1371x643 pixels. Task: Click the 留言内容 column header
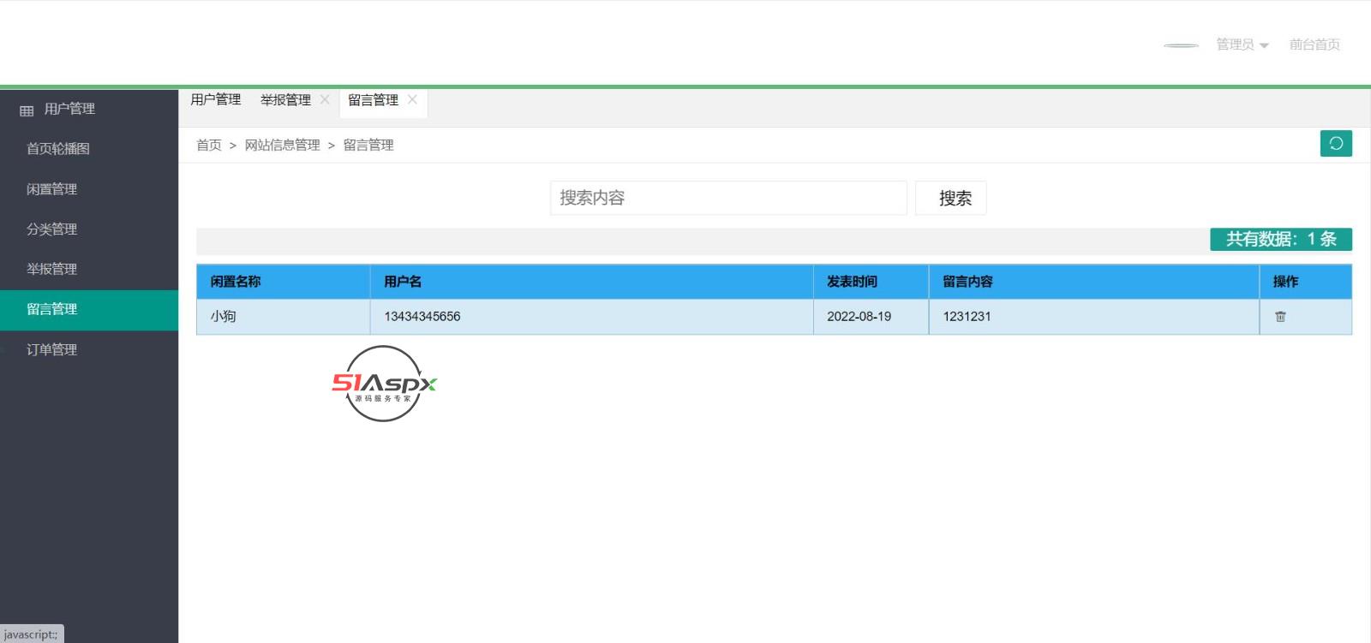[x=1094, y=282]
